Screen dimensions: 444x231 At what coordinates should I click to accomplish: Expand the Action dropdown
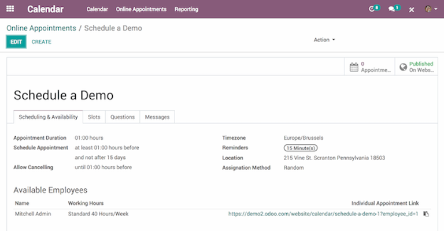click(324, 40)
